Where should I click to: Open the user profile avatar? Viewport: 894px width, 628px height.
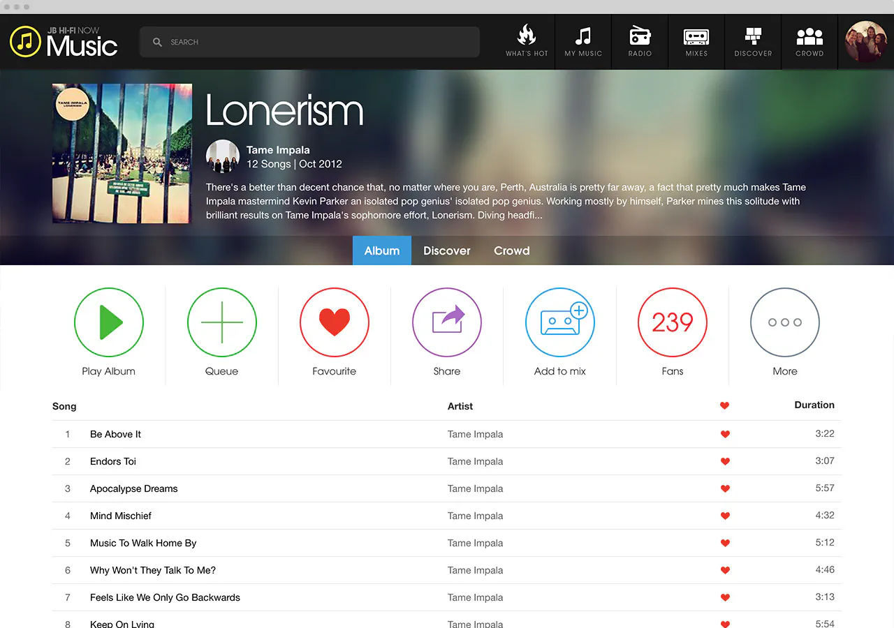[866, 42]
